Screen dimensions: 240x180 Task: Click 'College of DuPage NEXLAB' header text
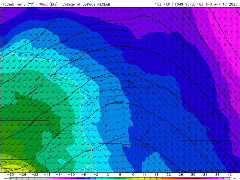click(x=86, y=4)
